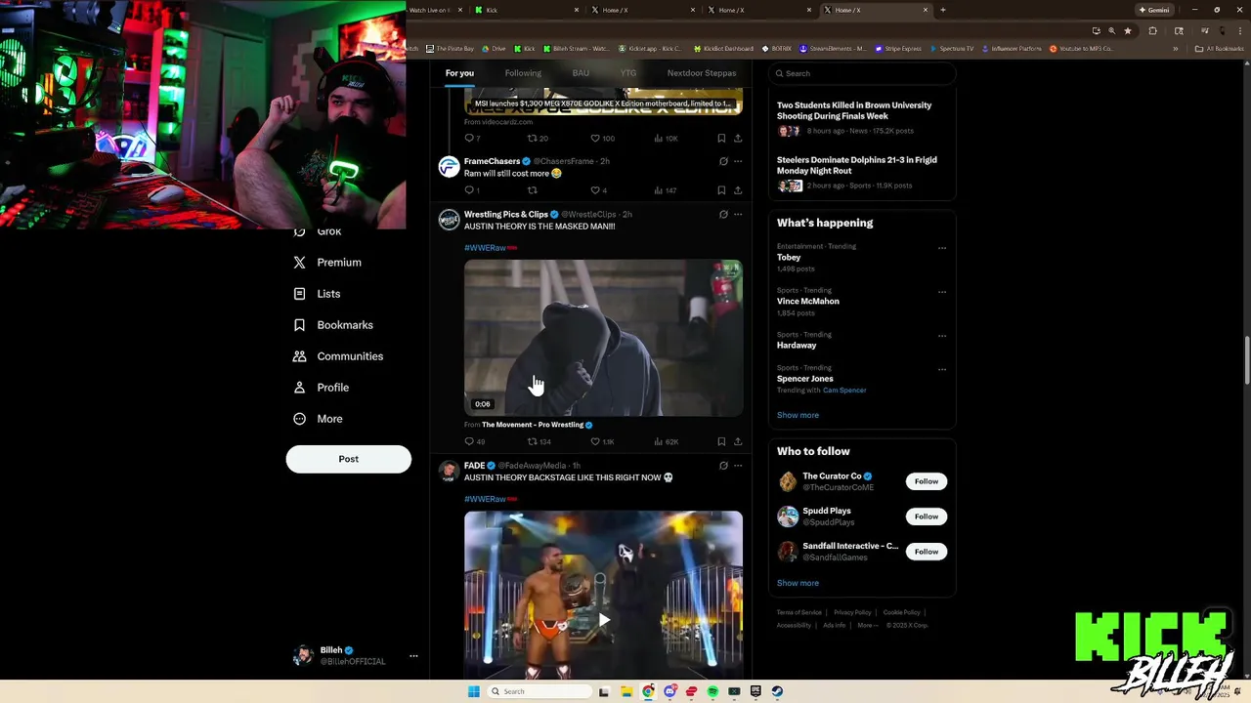Show overflow bookmarks chevron
1251x703 pixels.
point(1177,49)
